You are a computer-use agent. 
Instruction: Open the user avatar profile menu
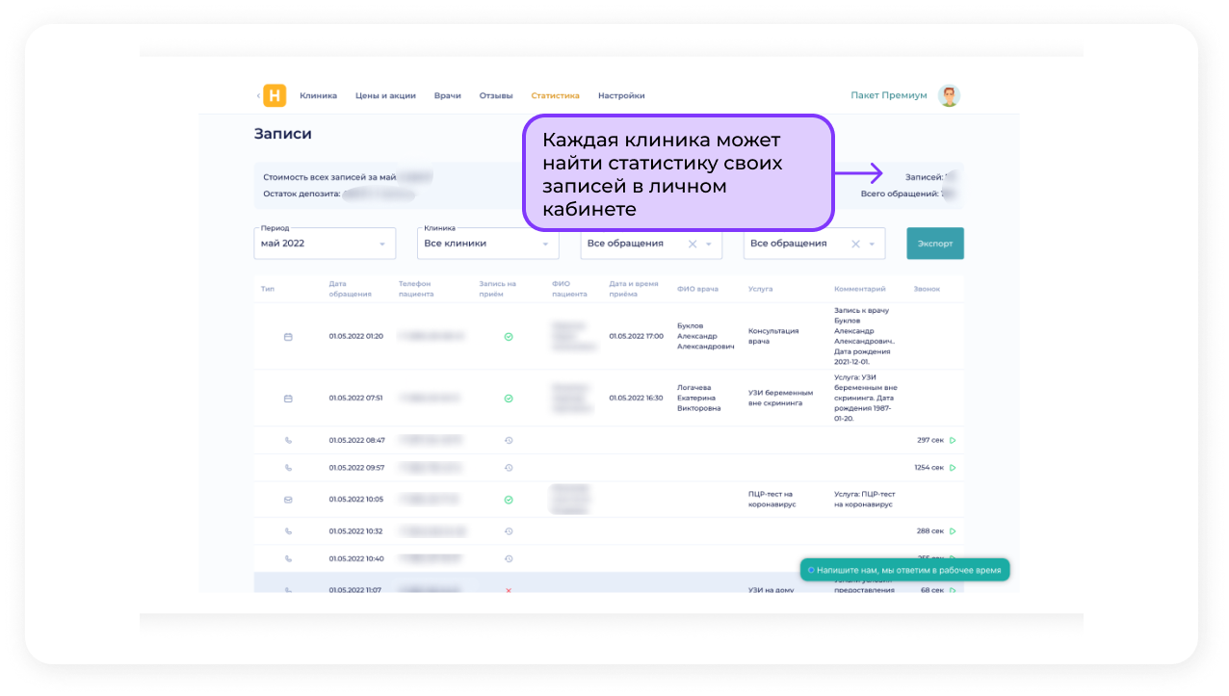coord(949,95)
